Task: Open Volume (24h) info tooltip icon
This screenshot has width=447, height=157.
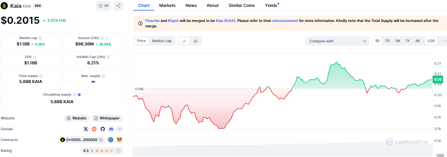Action: (102, 38)
